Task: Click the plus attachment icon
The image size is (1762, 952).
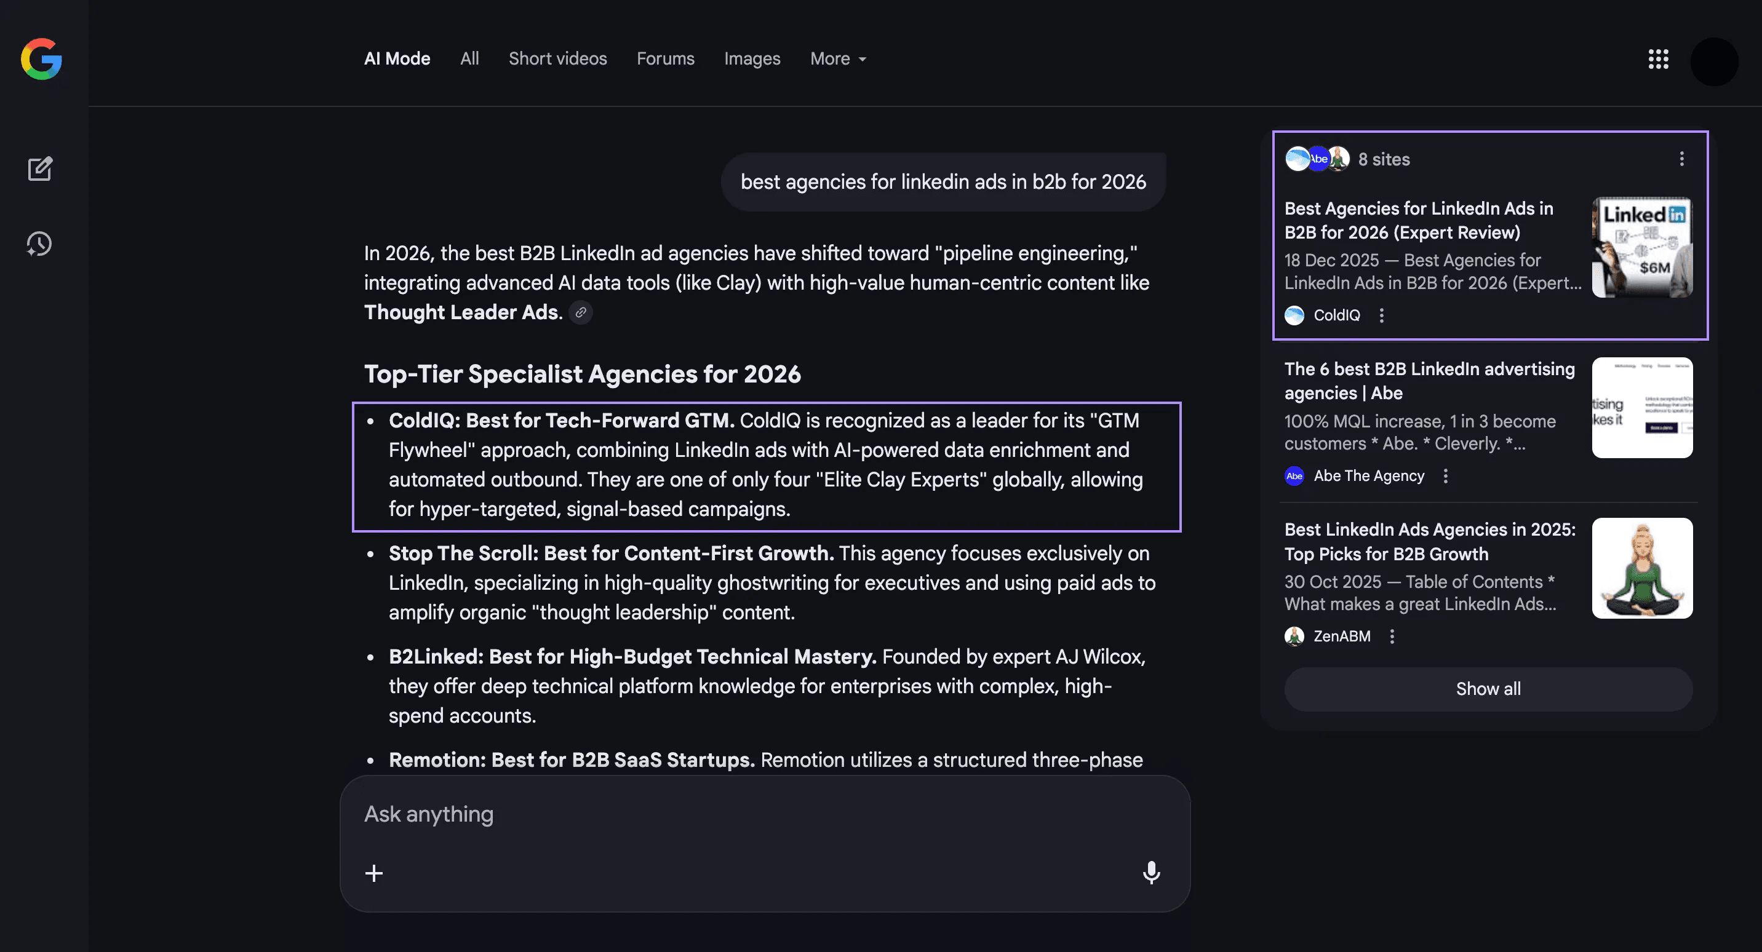Action: [374, 873]
